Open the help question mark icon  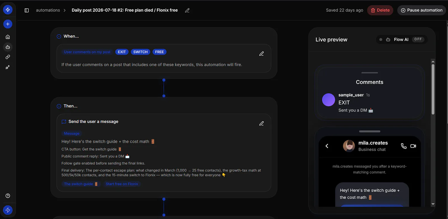(x=8, y=196)
